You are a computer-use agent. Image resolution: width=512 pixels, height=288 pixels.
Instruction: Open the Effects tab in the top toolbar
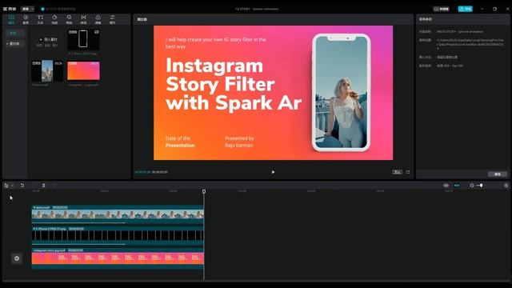click(x=69, y=19)
